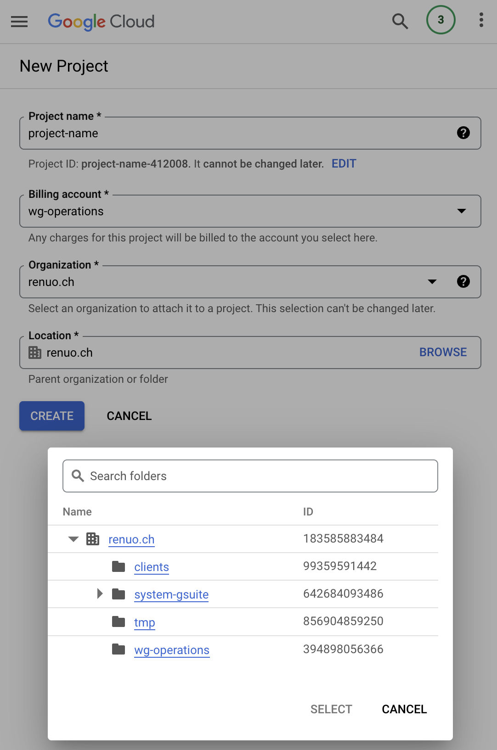Click folder icon of wg-operations row
The height and width of the screenshot is (750, 497).
pyautogui.click(x=119, y=649)
